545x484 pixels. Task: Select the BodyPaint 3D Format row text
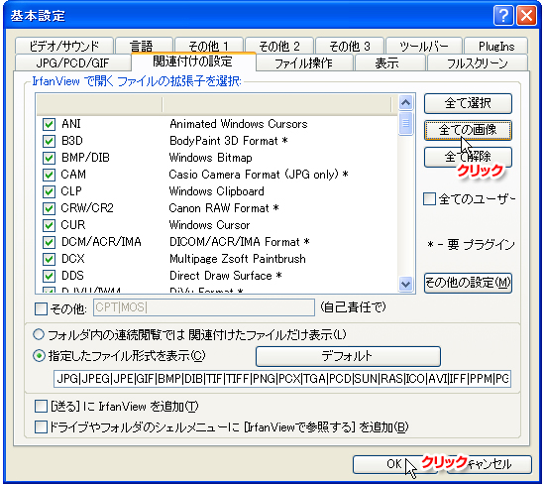coord(228,141)
